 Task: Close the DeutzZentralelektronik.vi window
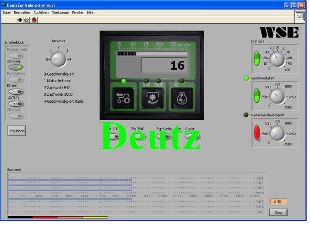coord(301,5)
